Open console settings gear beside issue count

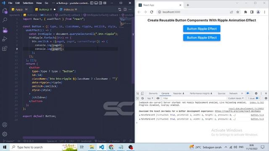click(x=266, y=98)
